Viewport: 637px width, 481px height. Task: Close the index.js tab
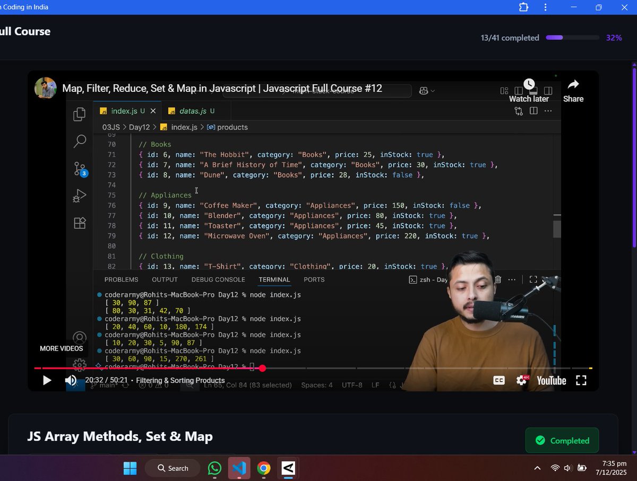[x=153, y=111]
